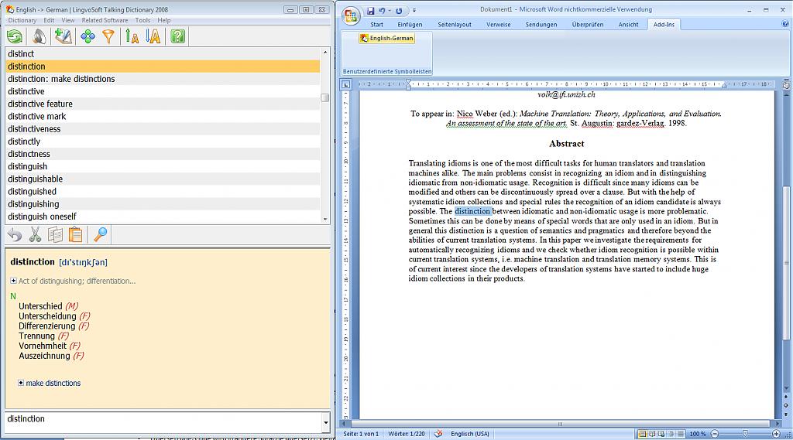
Task: Switch to Outline view icon
Action: pyautogui.click(x=671, y=434)
